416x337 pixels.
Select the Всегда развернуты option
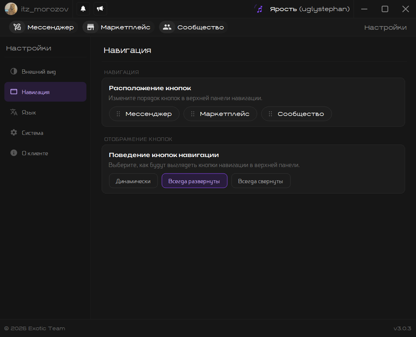[x=195, y=181]
